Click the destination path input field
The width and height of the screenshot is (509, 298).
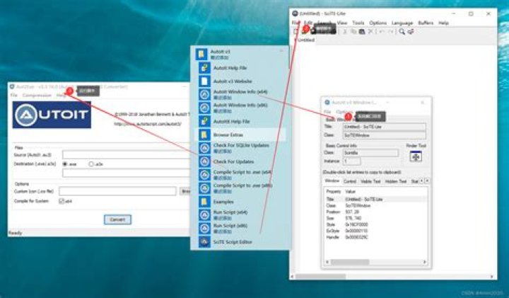point(126,173)
